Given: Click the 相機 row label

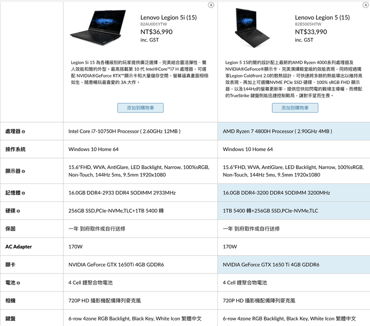Looking at the screenshot, I should pos(10,300).
